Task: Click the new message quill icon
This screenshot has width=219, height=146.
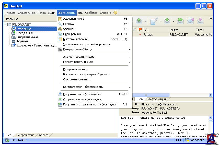Action: coord(154,21)
